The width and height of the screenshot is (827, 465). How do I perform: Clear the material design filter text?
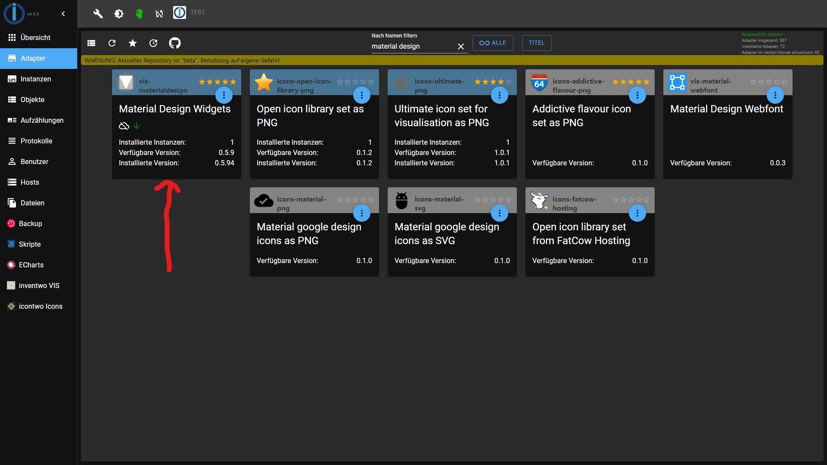pos(461,46)
